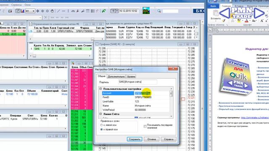Select the LineVisible property row
This screenshot has height=151, width=269.
coord(135,102)
